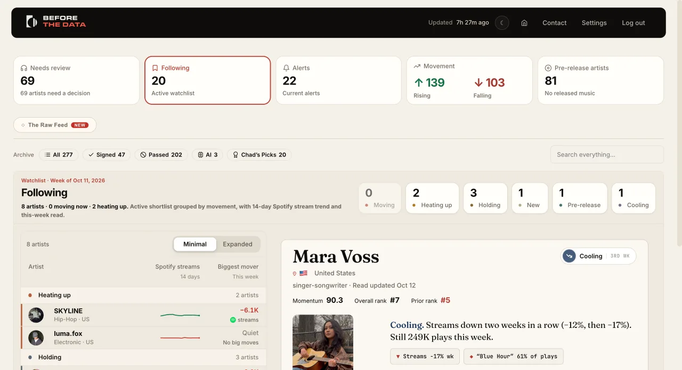Click the NEW badge on Raw Feed
Image resolution: width=682 pixels, height=370 pixels.
pos(80,125)
